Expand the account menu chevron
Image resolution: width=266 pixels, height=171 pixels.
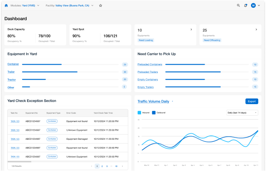[259, 6]
